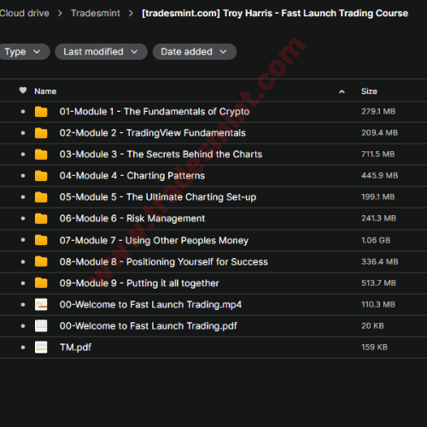
Task: Click chevron separator after Cloud drive breadcrumb
Action: (60, 14)
